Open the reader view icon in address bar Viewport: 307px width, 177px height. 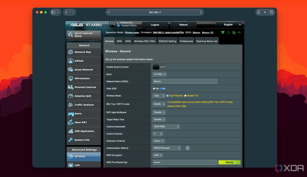109,12
